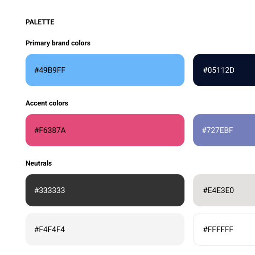The width and height of the screenshot is (255, 255).
Task: Click the #05112D hex code text
Action: [219, 70]
